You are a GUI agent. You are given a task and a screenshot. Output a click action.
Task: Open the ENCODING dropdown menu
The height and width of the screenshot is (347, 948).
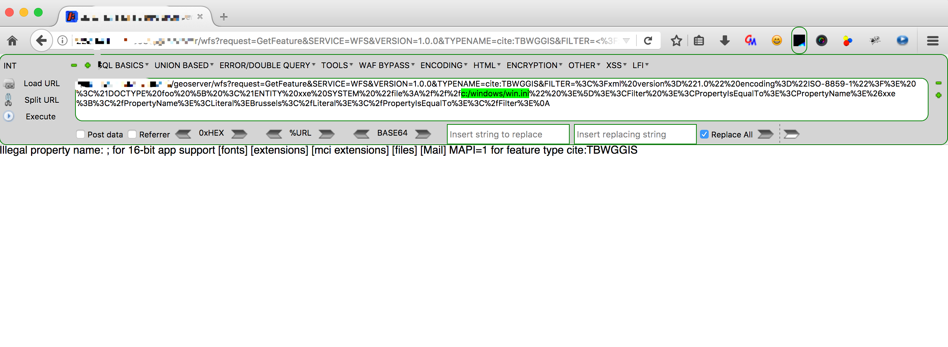coord(443,65)
